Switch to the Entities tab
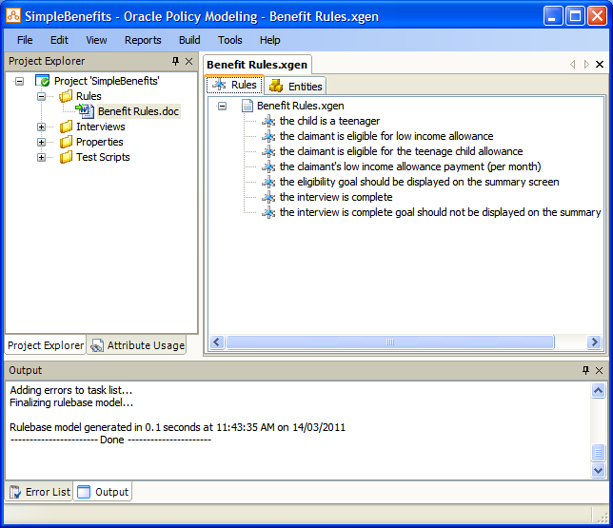The height and width of the screenshot is (528, 613). 295,86
